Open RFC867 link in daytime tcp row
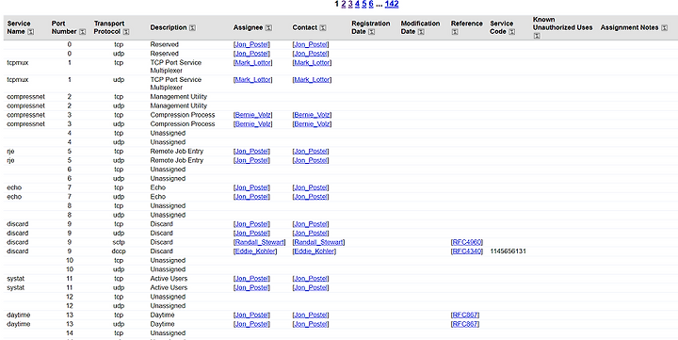Screen dimensions: 678x340 pyautogui.click(x=465, y=315)
